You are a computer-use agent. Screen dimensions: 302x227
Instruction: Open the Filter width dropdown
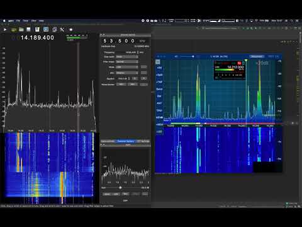coord(127,57)
